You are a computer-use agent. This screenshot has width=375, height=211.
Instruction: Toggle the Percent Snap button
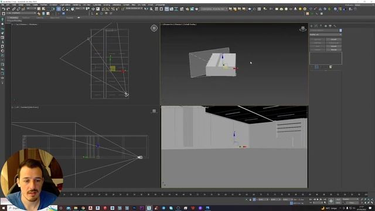pyautogui.click(x=112, y=9)
